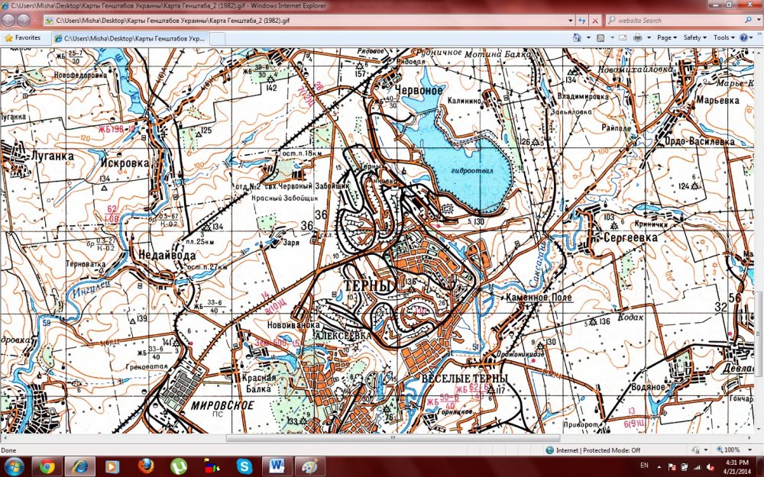Screen dimensions: 764x477
Task: Click the "Марьевка" label on the map
Action: 717,100
